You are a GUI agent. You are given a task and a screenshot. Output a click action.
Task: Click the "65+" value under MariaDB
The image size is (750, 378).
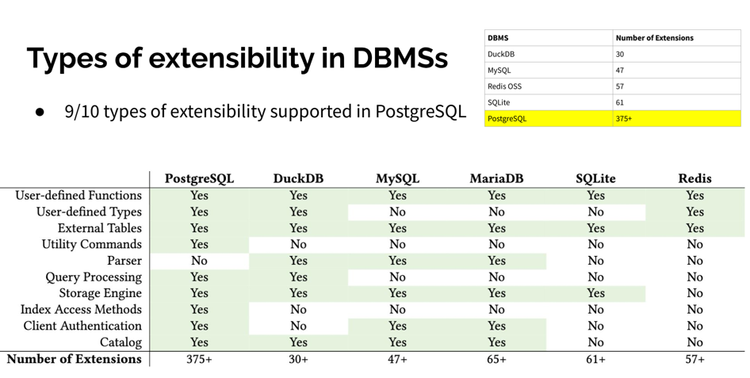pyautogui.click(x=496, y=359)
